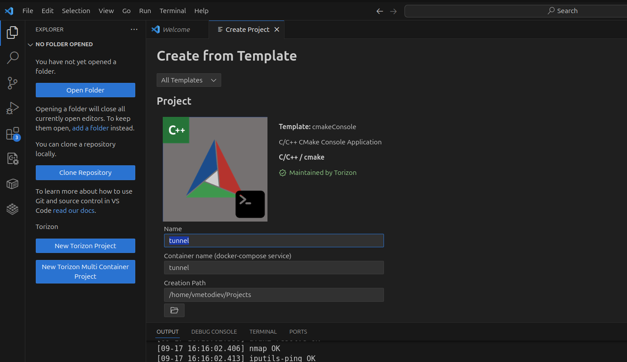Open the Explorer view in activity bar
Viewport: 627px width, 362px height.
[12, 32]
